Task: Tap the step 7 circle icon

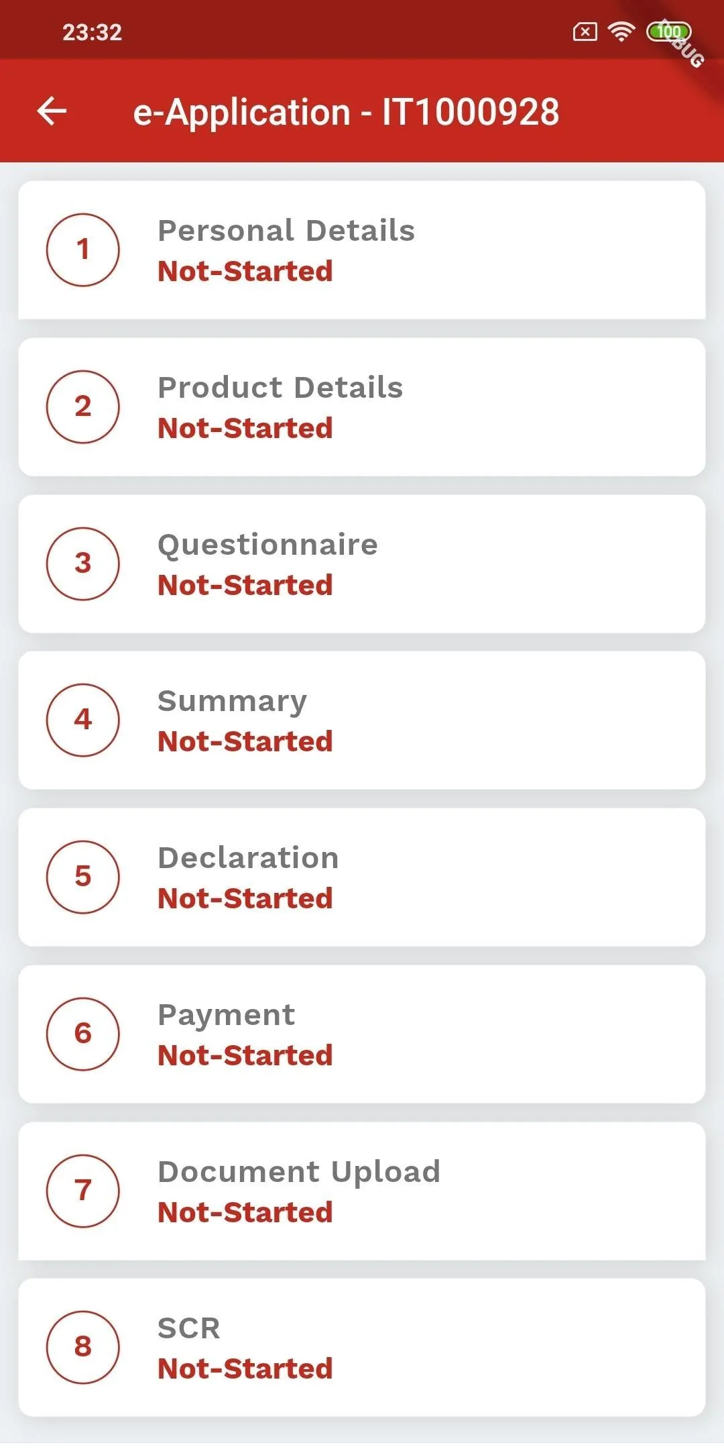Action: (83, 1191)
